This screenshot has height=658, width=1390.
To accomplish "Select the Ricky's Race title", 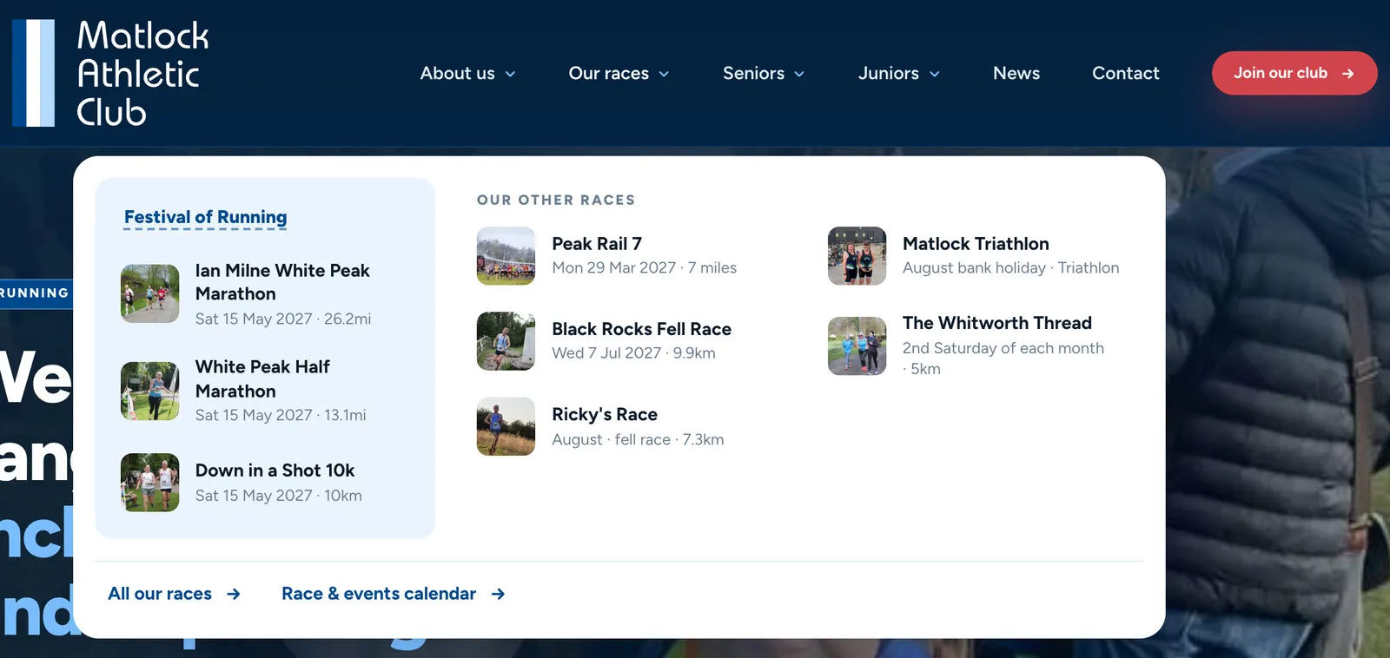I will pyautogui.click(x=605, y=414).
